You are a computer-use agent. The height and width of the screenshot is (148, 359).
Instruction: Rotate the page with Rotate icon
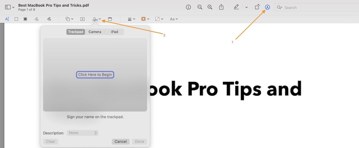[257, 7]
